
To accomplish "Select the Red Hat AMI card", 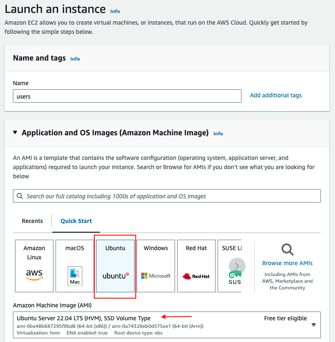I will (x=196, y=266).
